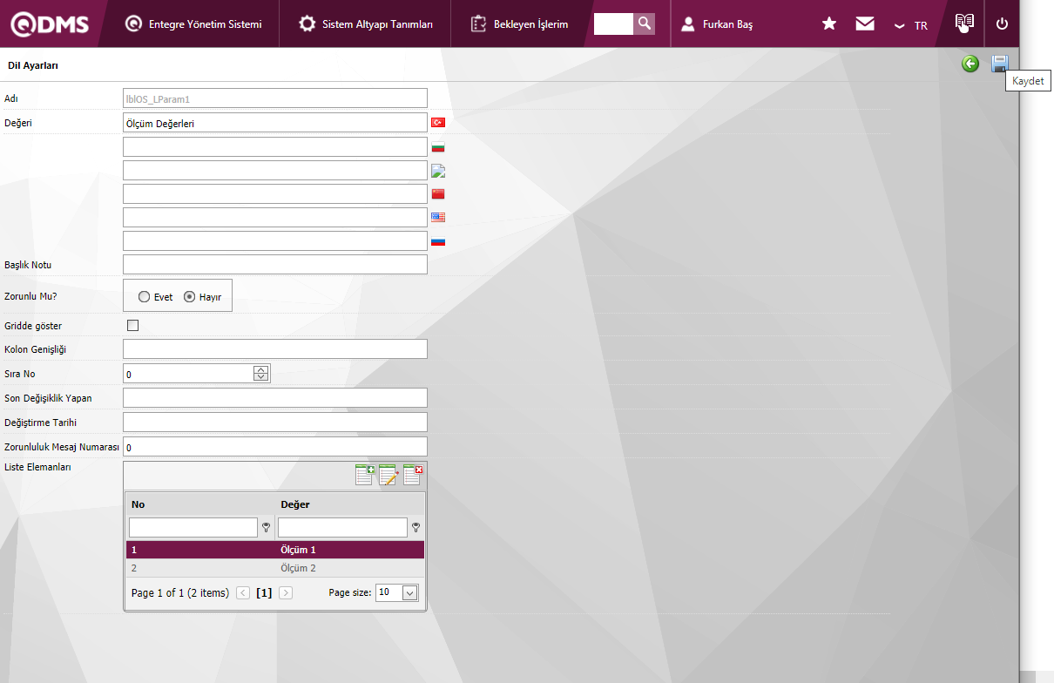
Task: Click the green back arrow icon
Action: click(x=970, y=64)
